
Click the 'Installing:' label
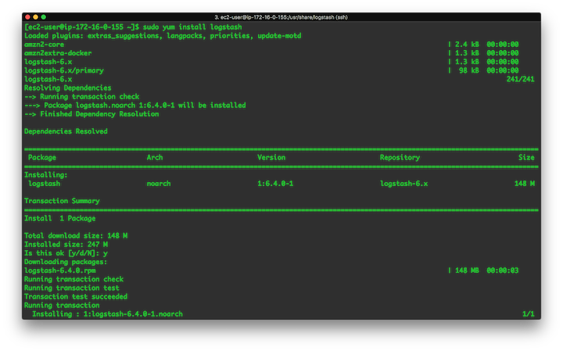46,175
